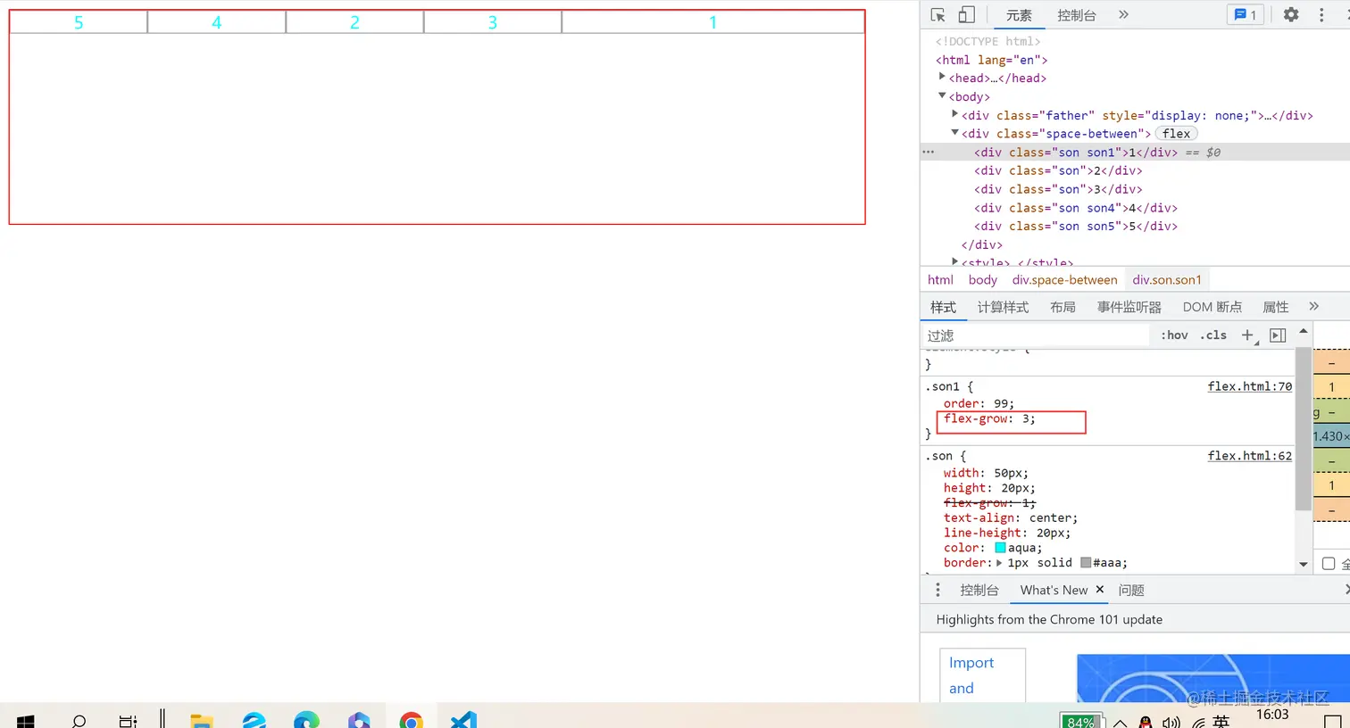Select the son son5 div node
This screenshot has width=1350, height=728.
pyautogui.click(x=1076, y=227)
